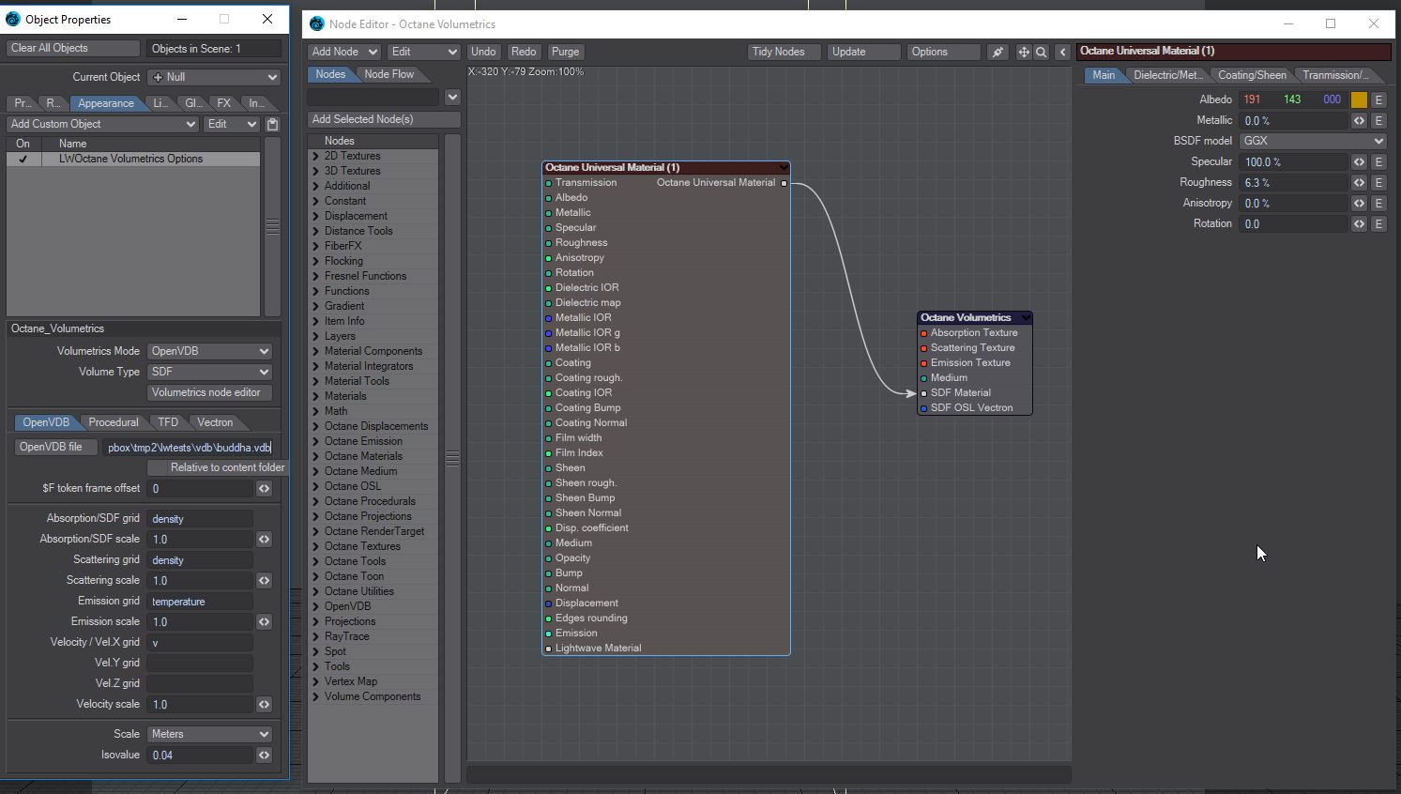Click the Specular value adjust arrows

[1359, 161]
